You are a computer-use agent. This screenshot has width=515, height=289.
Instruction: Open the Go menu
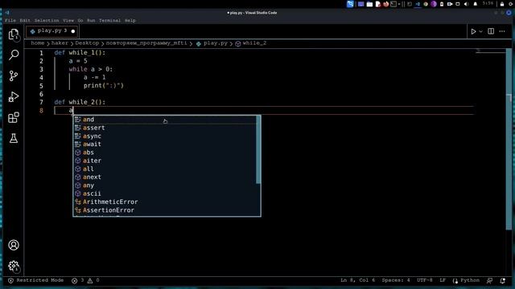tap(80, 20)
